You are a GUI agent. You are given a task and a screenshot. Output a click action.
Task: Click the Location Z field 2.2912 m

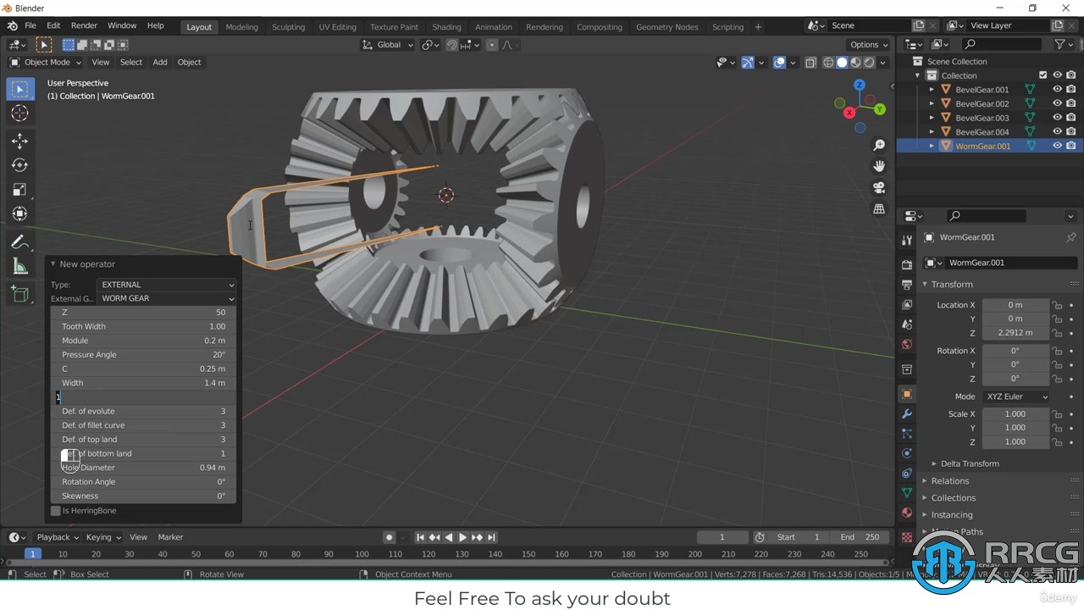(x=1015, y=333)
